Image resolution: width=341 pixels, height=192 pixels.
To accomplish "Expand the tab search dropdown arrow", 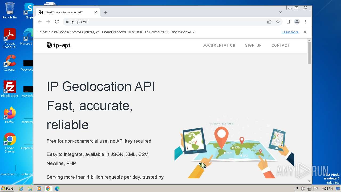I will [x=281, y=12].
